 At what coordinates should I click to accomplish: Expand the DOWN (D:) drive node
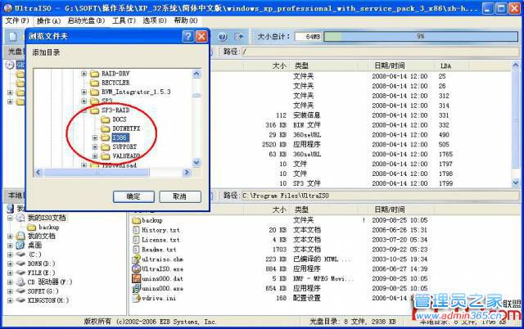10,264
